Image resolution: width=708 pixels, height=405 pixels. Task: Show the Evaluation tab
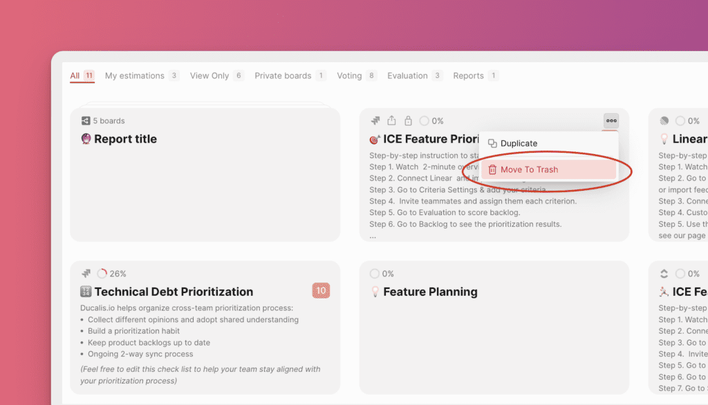click(x=407, y=76)
